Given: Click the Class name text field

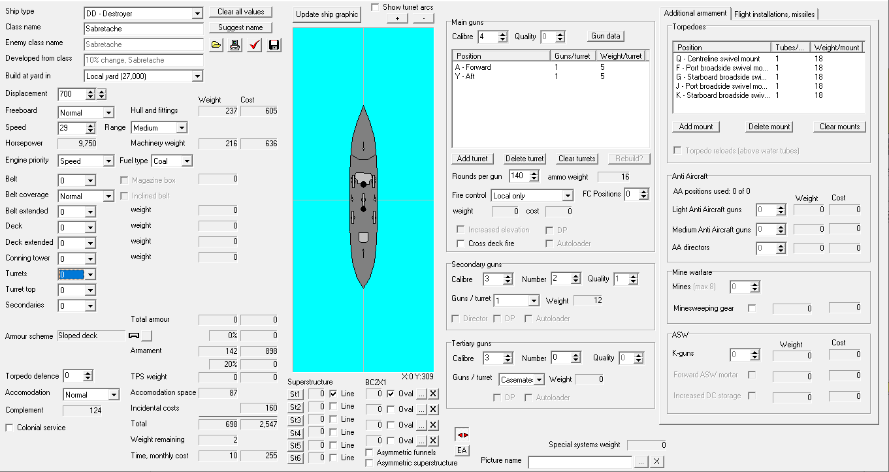Looking at the screenshot, I should [x=144, y=29].
